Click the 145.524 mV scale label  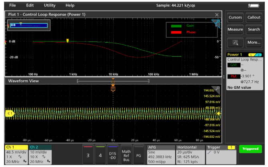(x=212, y=96)
